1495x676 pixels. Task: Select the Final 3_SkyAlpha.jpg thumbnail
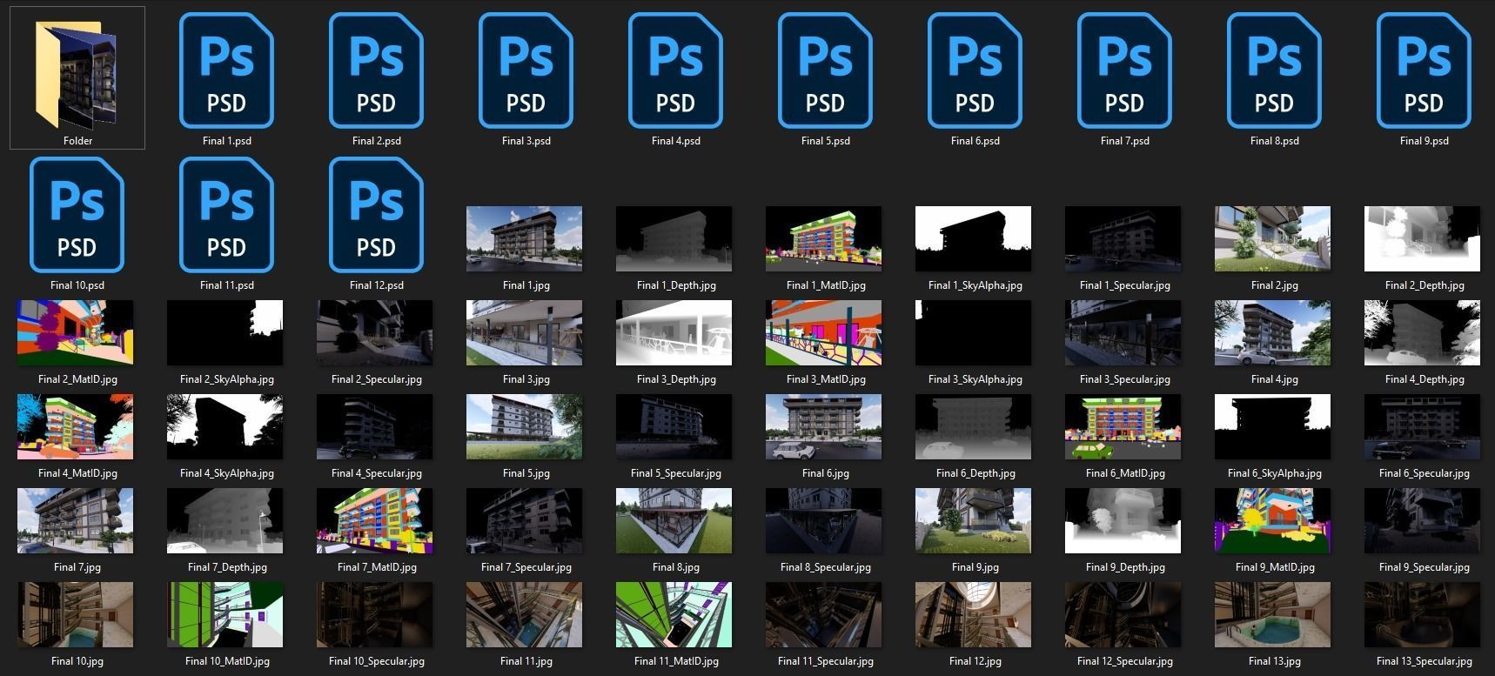tap(974, 333)
